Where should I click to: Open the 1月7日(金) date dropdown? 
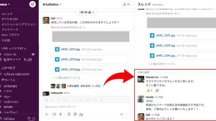coord(86,12)
